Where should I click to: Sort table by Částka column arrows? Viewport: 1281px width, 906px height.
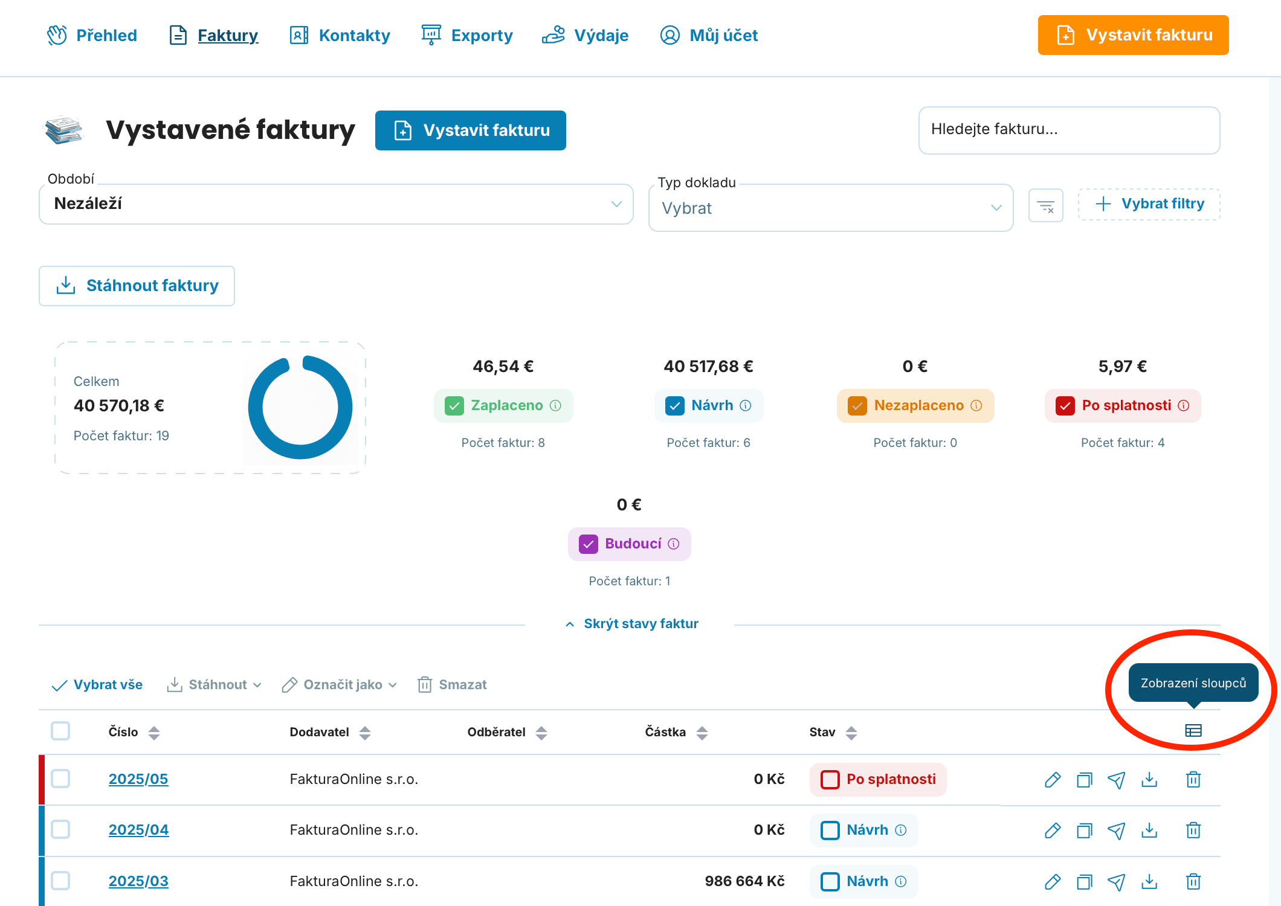(702, 733)
